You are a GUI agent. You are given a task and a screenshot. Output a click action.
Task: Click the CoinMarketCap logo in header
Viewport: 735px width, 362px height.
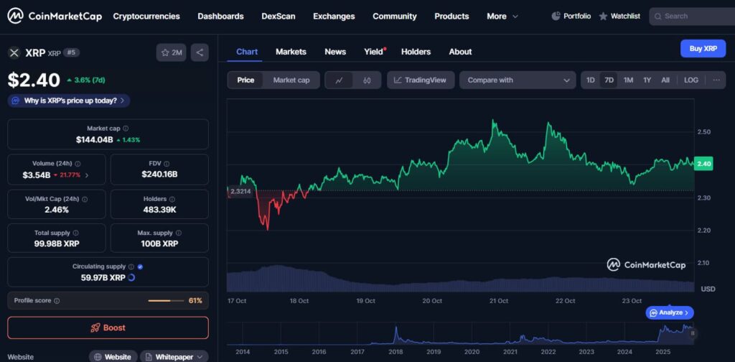55,16
